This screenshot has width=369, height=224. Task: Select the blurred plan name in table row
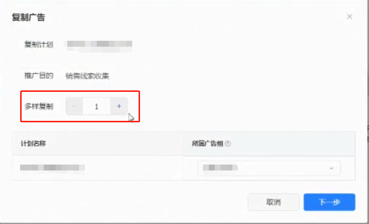tap(53, 168)
